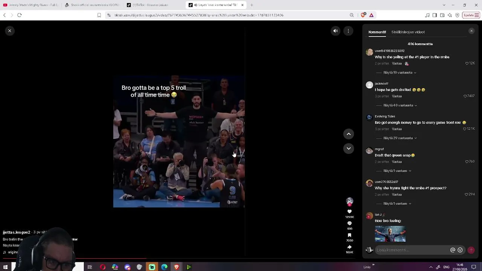Screen dimensions: 482x271
Task: Reply to user270355267's comment
Action: pos(397,195)
